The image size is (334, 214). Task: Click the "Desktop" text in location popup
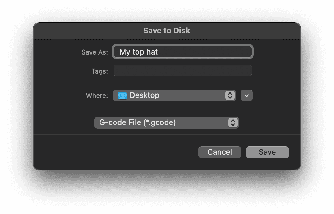144,95
